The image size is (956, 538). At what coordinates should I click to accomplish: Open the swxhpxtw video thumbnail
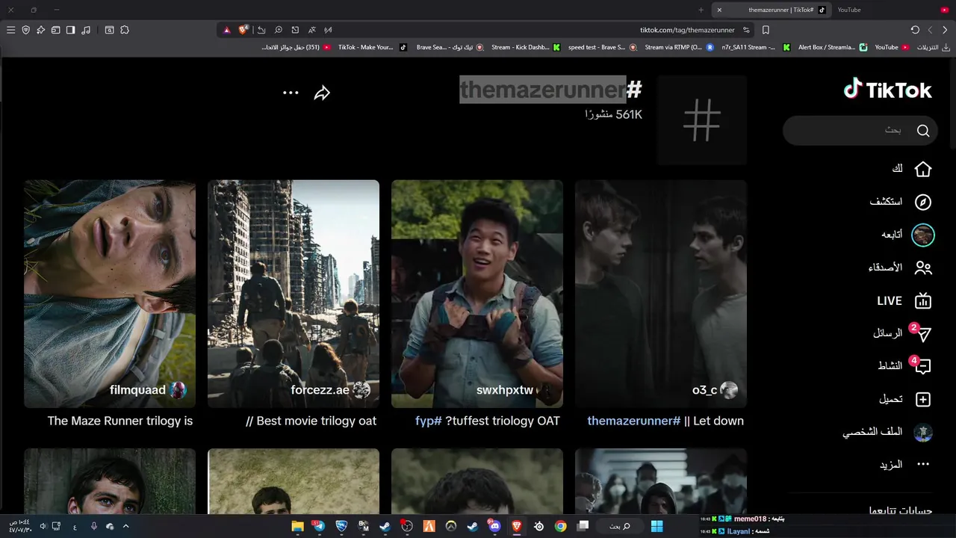(x=477, y=294)
